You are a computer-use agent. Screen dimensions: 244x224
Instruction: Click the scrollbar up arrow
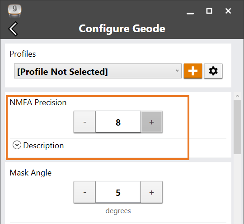point(237,96)
